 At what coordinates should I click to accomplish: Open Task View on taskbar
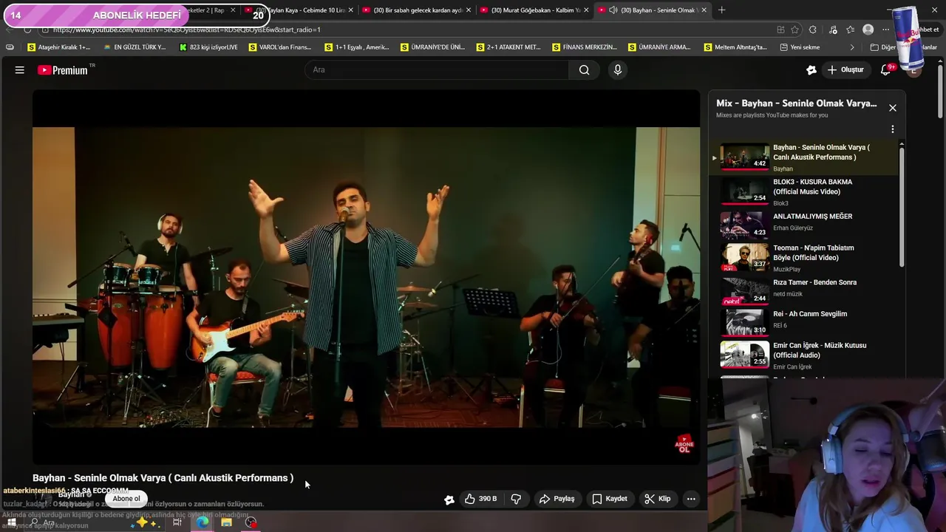click(177, 522)
